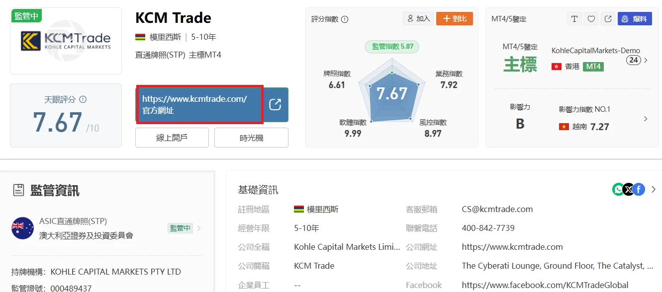Click the share icon in MT4/5鑒定 panel
This screenshot has height=292, width=662.
[608, 19]
